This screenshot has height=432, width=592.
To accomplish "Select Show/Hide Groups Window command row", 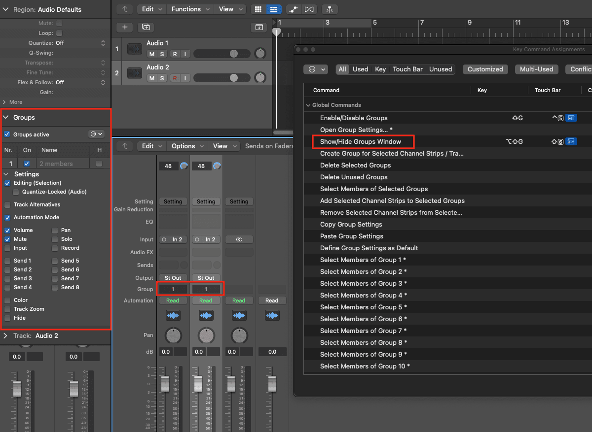I will click(447, 141).
